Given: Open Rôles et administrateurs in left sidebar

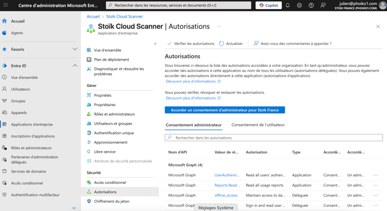Looking at the screenshot, I should [x=31, y=148].
